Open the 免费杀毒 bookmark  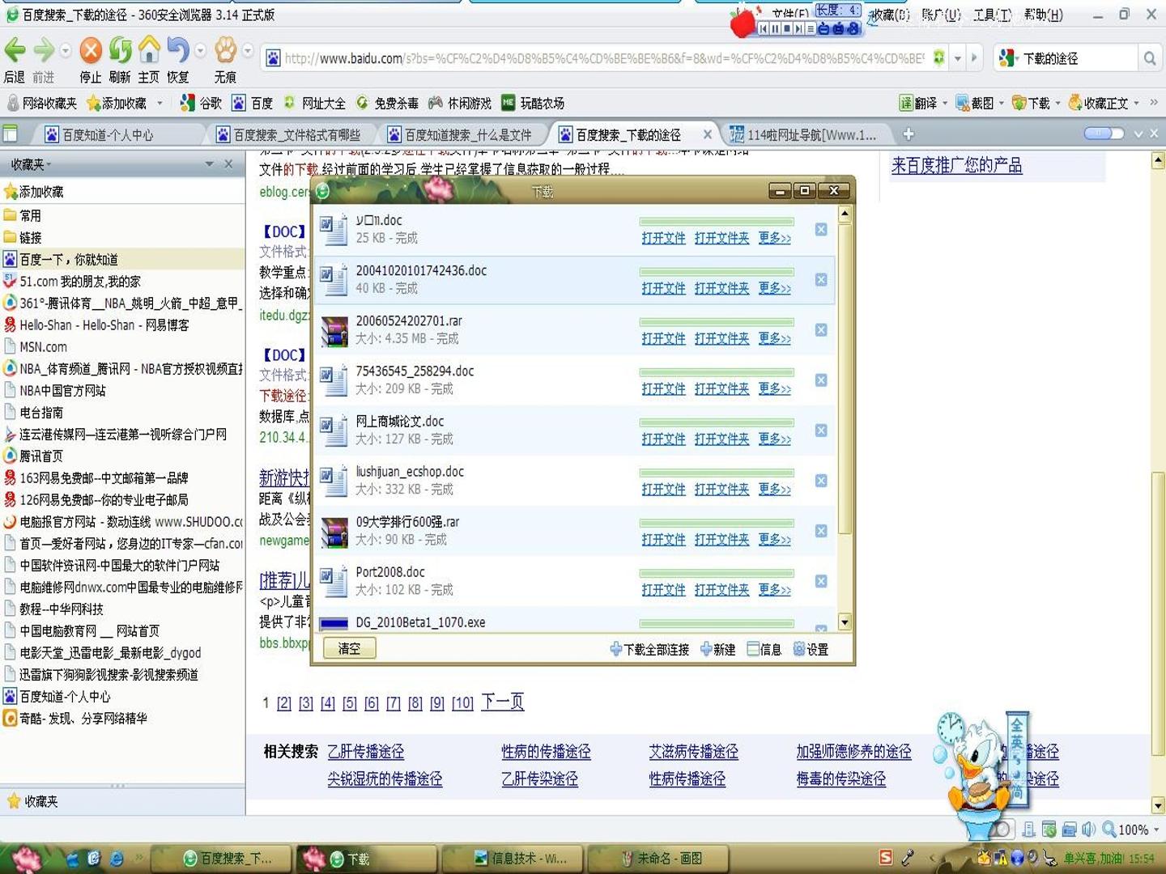pyautogui.click(x=387, y=103)
